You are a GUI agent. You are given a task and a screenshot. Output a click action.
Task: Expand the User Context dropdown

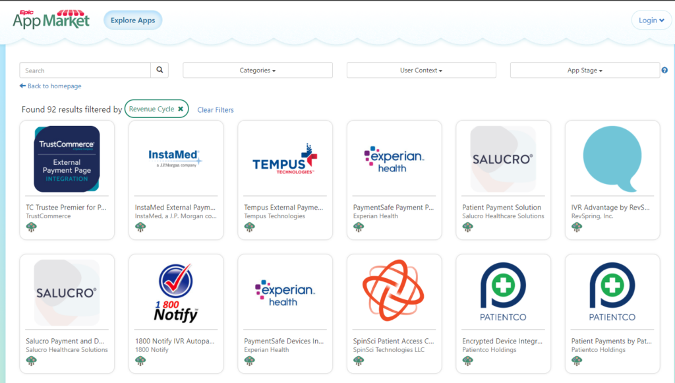(x=421, y=71)
